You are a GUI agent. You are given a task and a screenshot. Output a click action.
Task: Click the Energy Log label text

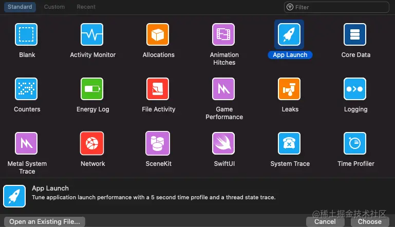point(92,109)
